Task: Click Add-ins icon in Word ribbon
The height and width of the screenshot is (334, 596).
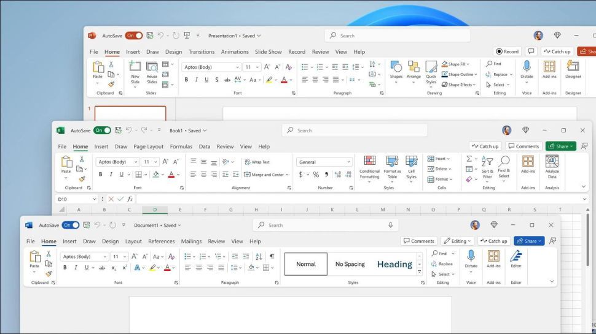Action: (x=493, y=256)
